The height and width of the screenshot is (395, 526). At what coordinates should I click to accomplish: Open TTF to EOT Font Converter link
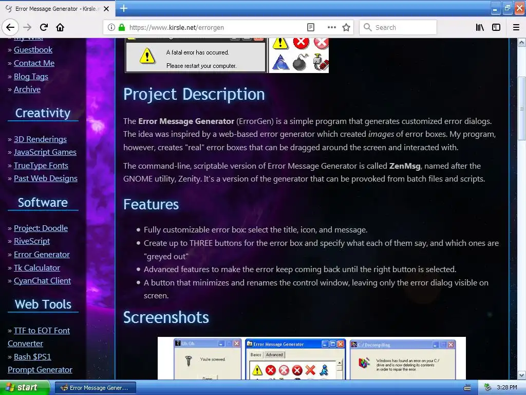(39, 337)
